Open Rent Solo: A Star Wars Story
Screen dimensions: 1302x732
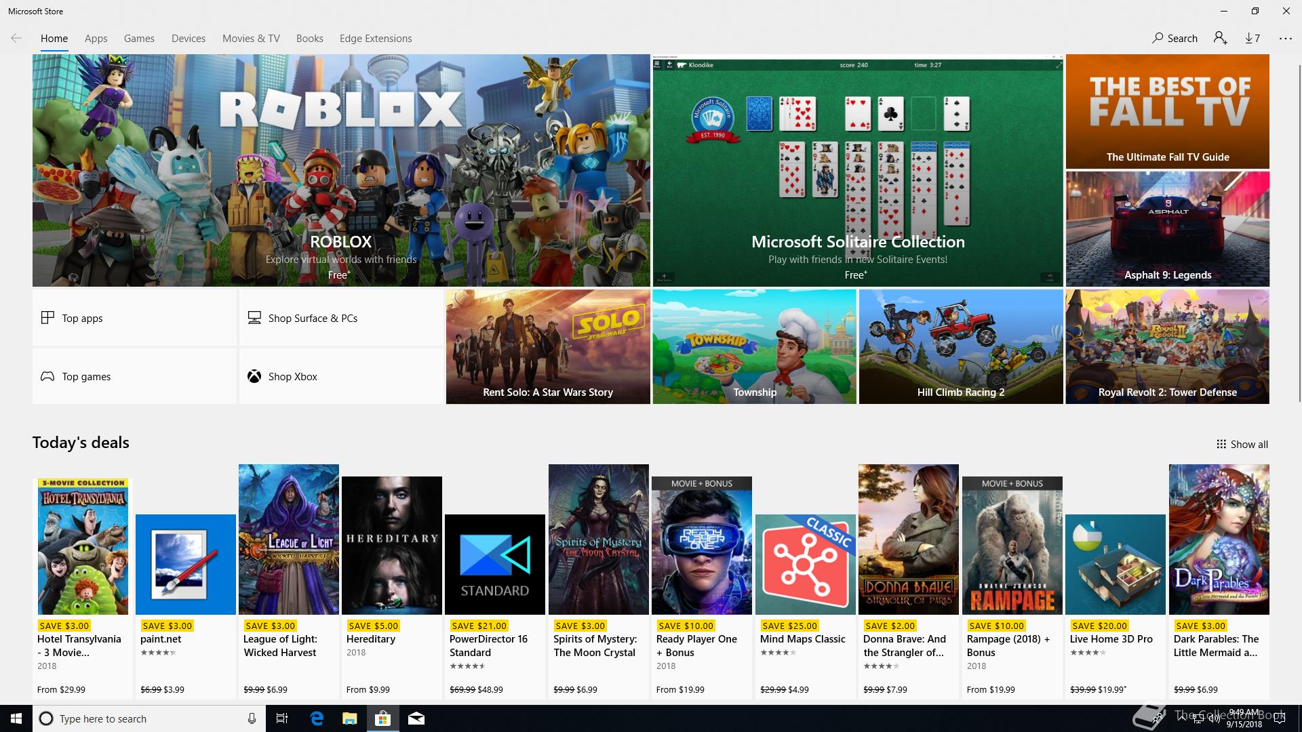pos(548,346)
